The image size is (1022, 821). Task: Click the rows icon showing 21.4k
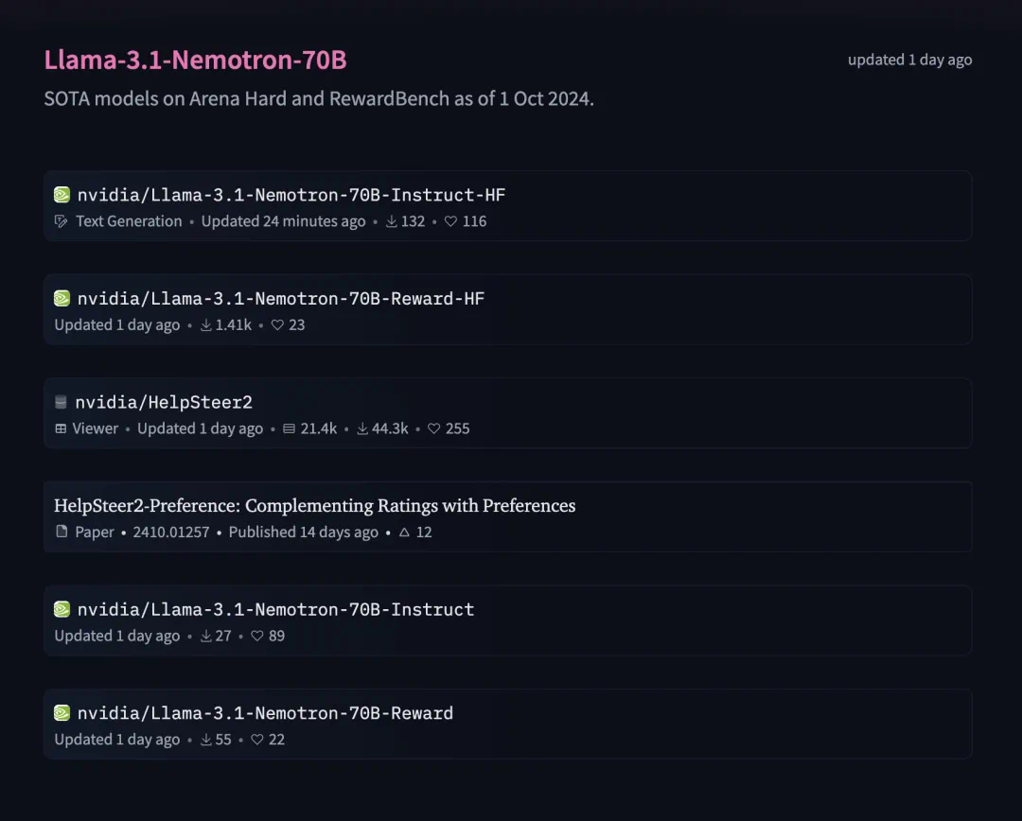289,428
